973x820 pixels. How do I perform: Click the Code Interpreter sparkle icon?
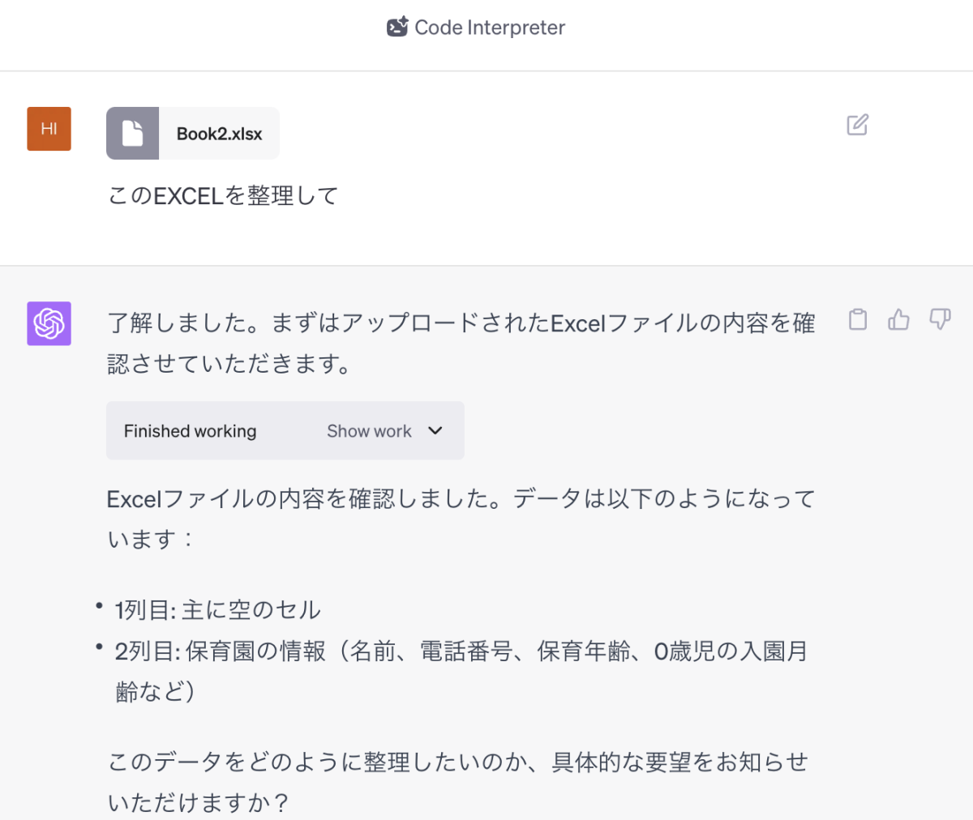[397, 28]
